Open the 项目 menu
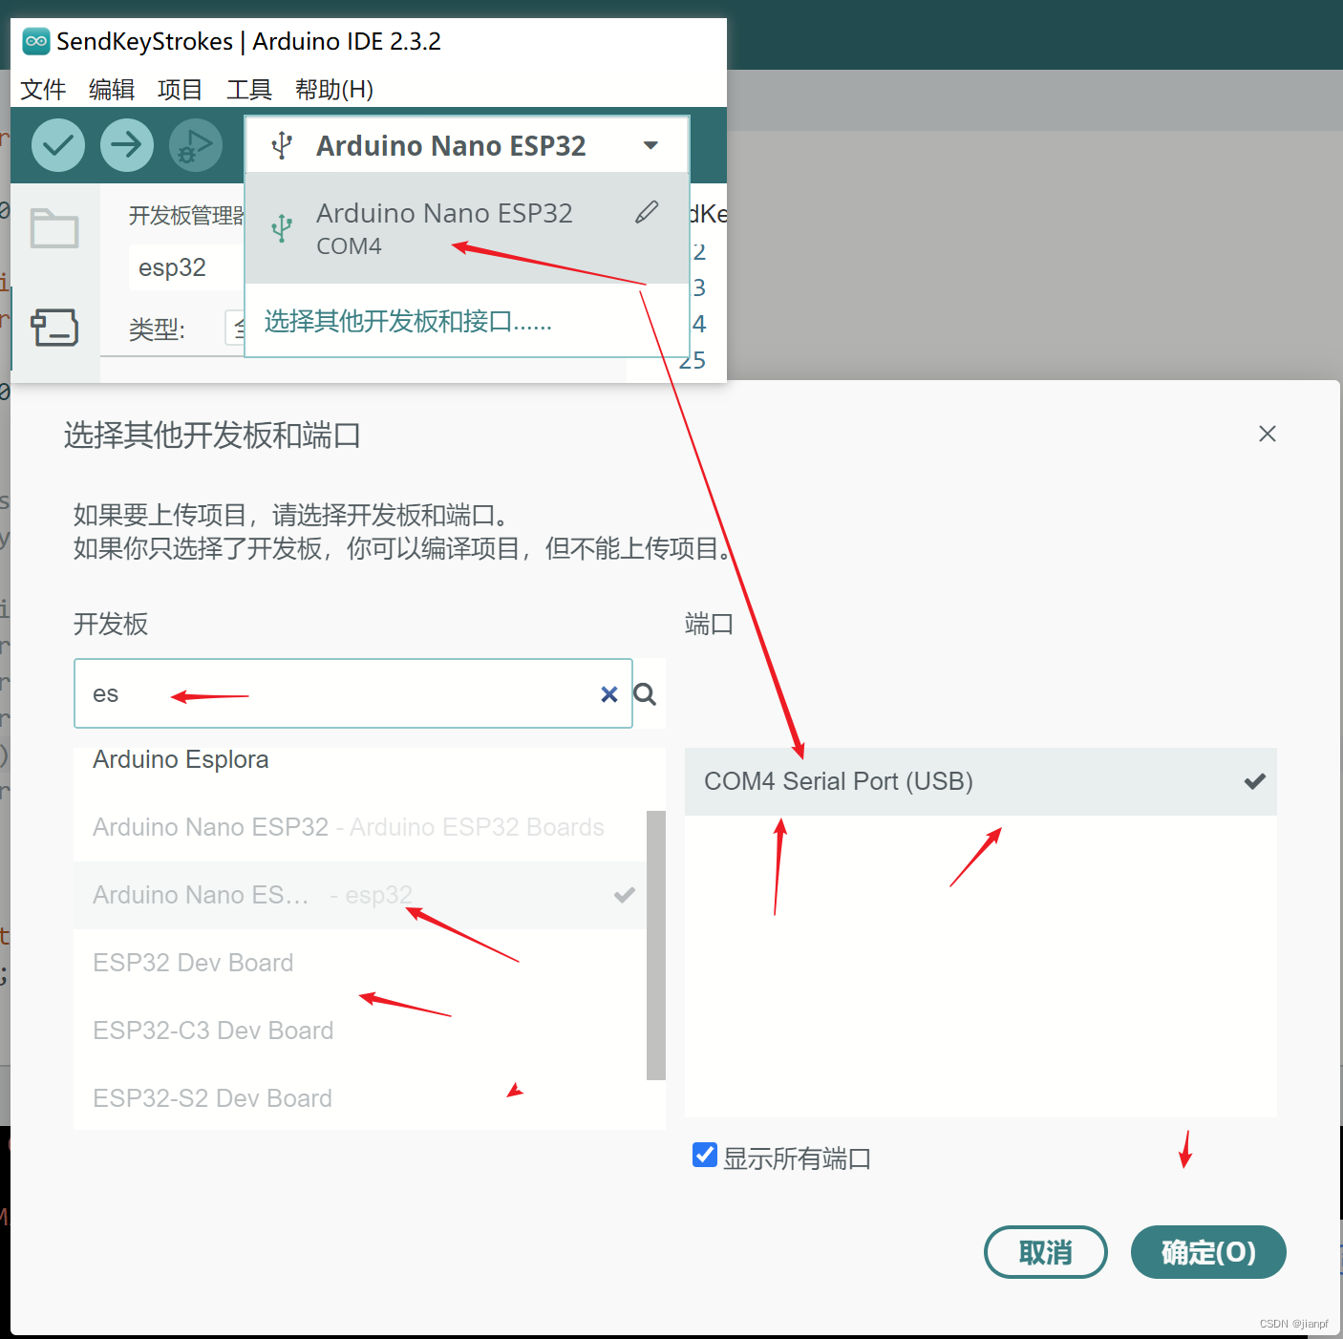 pyautogui.click(x=181, y=90)
